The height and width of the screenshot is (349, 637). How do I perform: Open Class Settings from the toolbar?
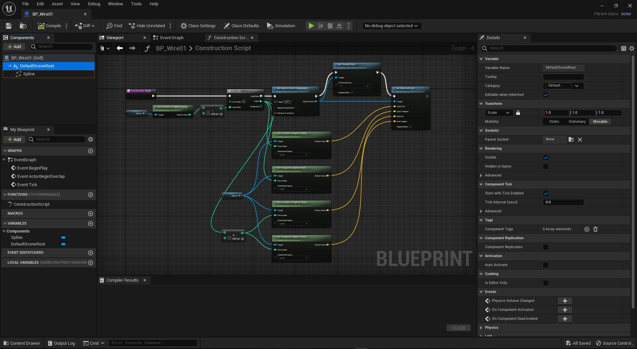[x=198, y=26]
